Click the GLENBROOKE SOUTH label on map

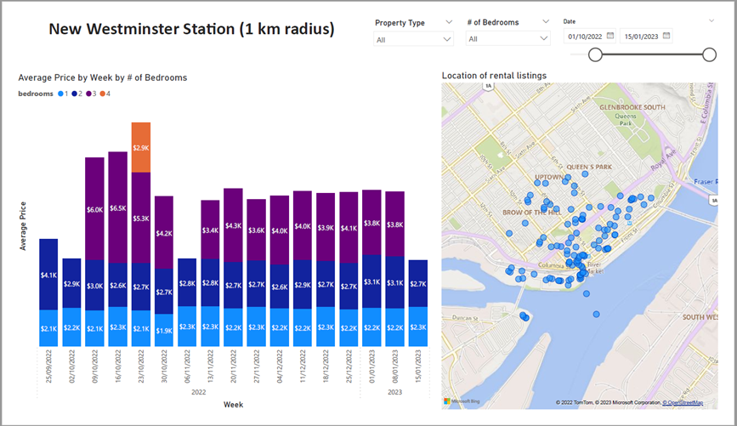[x=632, y=107]
